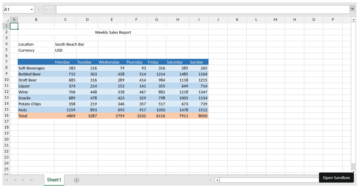
Task: Click the next sheet navigation arrow
Action: pyautogui.click(x=23, y=180)
